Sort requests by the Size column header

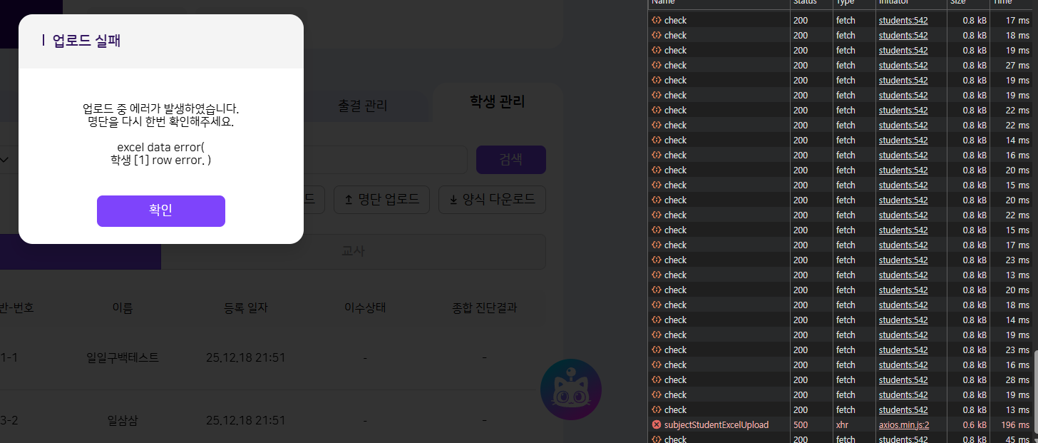pos(957,3)
